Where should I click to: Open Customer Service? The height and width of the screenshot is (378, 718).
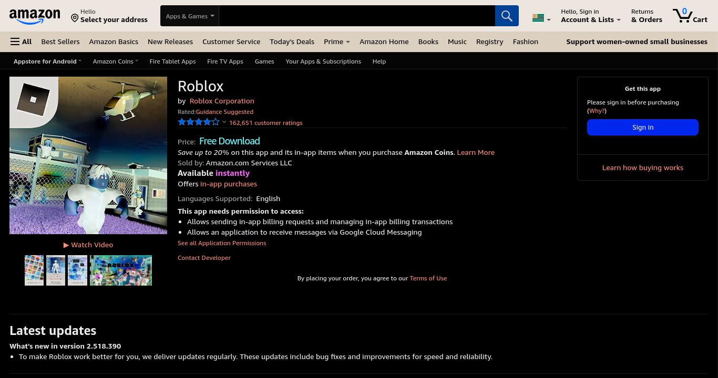231,41
